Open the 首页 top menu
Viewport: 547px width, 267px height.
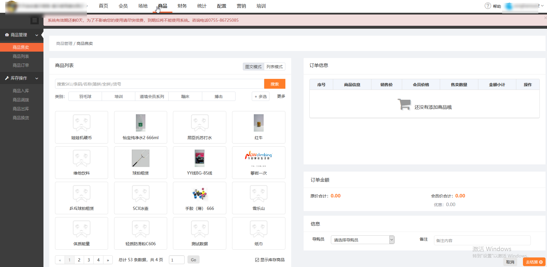tap(103, 6)
